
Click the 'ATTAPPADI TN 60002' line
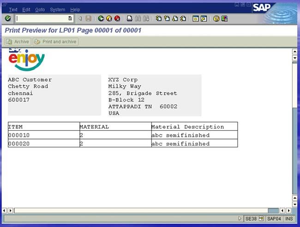(143, 106)
